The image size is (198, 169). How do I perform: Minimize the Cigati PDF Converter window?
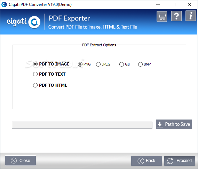tap(158, 5)
